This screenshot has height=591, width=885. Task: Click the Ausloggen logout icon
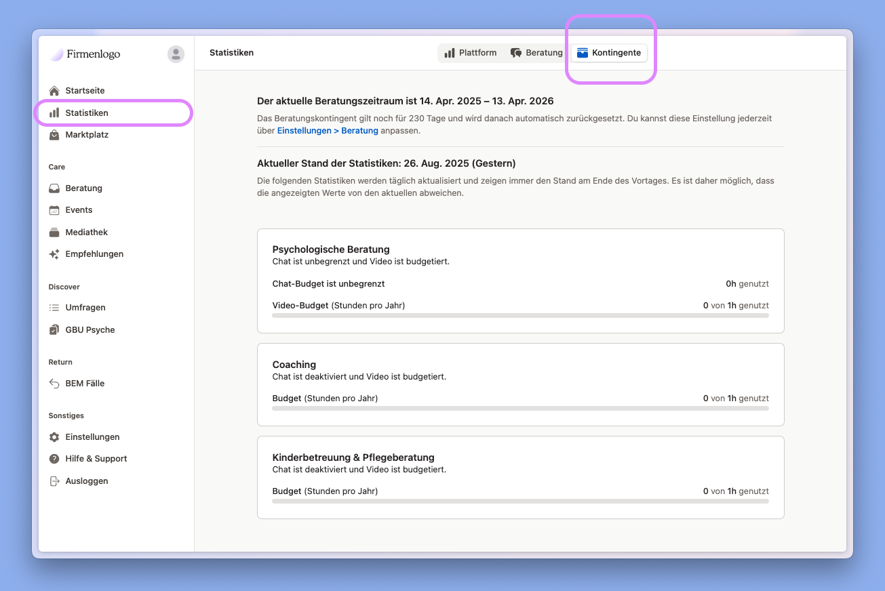(x=54, y=481)
